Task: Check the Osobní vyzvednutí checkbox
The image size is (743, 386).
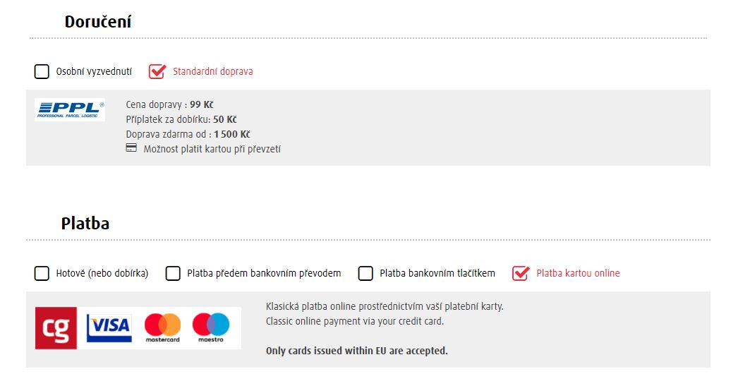Action: 42,71
